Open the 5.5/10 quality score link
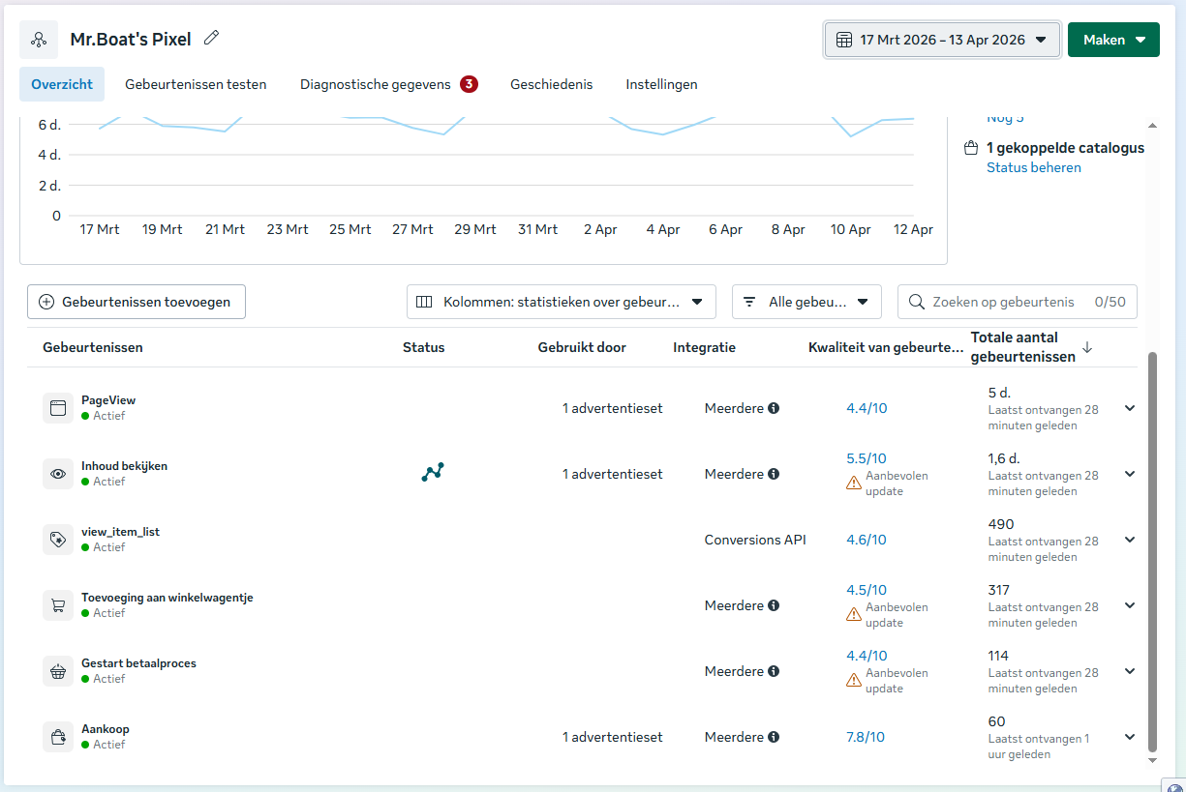The width and height of the screenshot is (1186, 792). click(x=867, y=458)
